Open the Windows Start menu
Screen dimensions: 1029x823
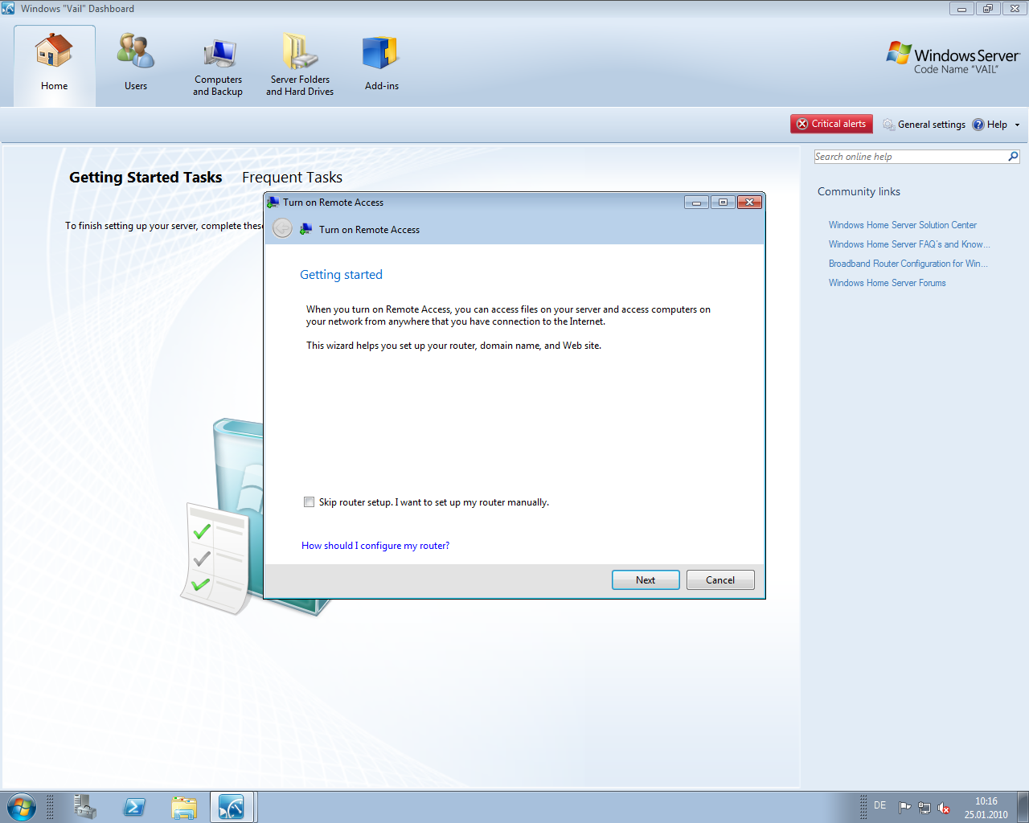point(21,807)
